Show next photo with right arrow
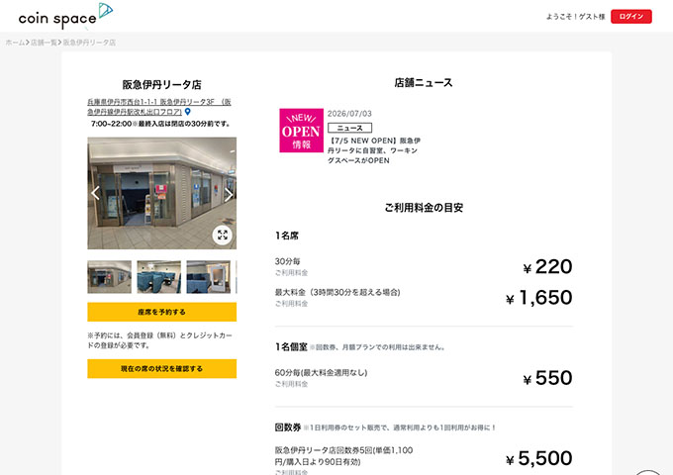The height and width of the screenshot is (475, 673). [x=229, y=194]
